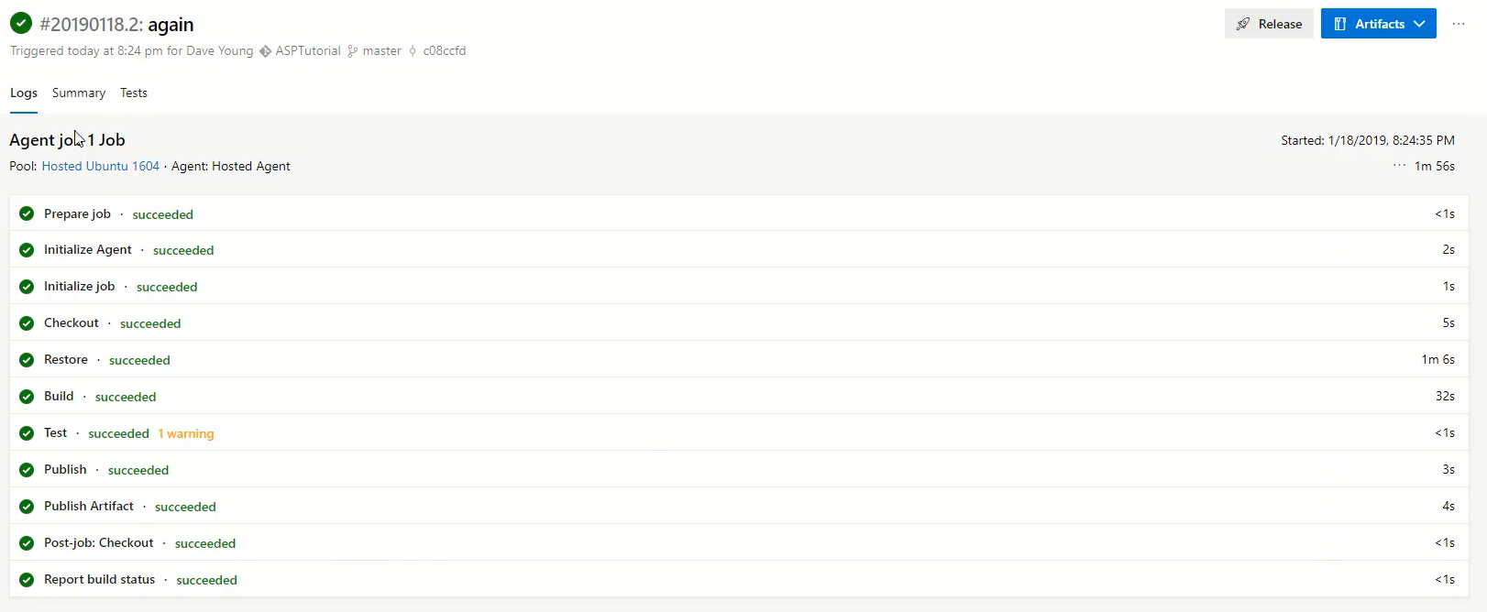Click the build title #20190118.2: again
Viewport: 1487px width, 612px height.
[116, 25]
